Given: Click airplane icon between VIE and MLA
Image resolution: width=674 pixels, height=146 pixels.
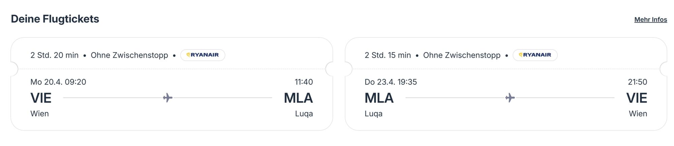Looking at the screenshot, I should (167, 98).
